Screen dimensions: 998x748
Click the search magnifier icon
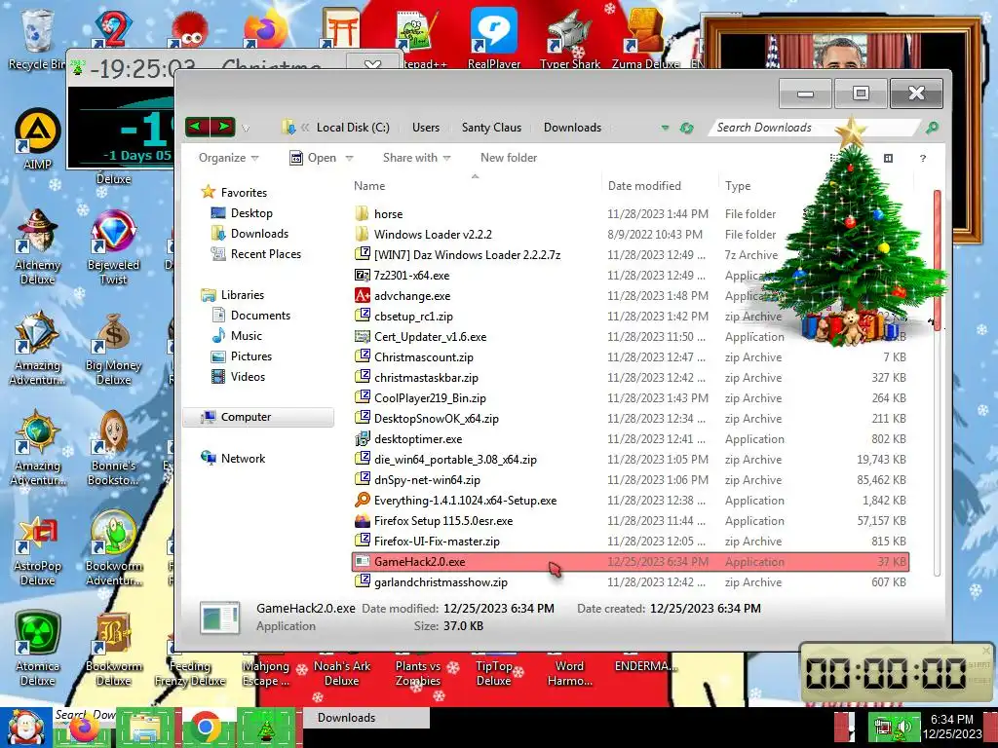click(932, 128)
